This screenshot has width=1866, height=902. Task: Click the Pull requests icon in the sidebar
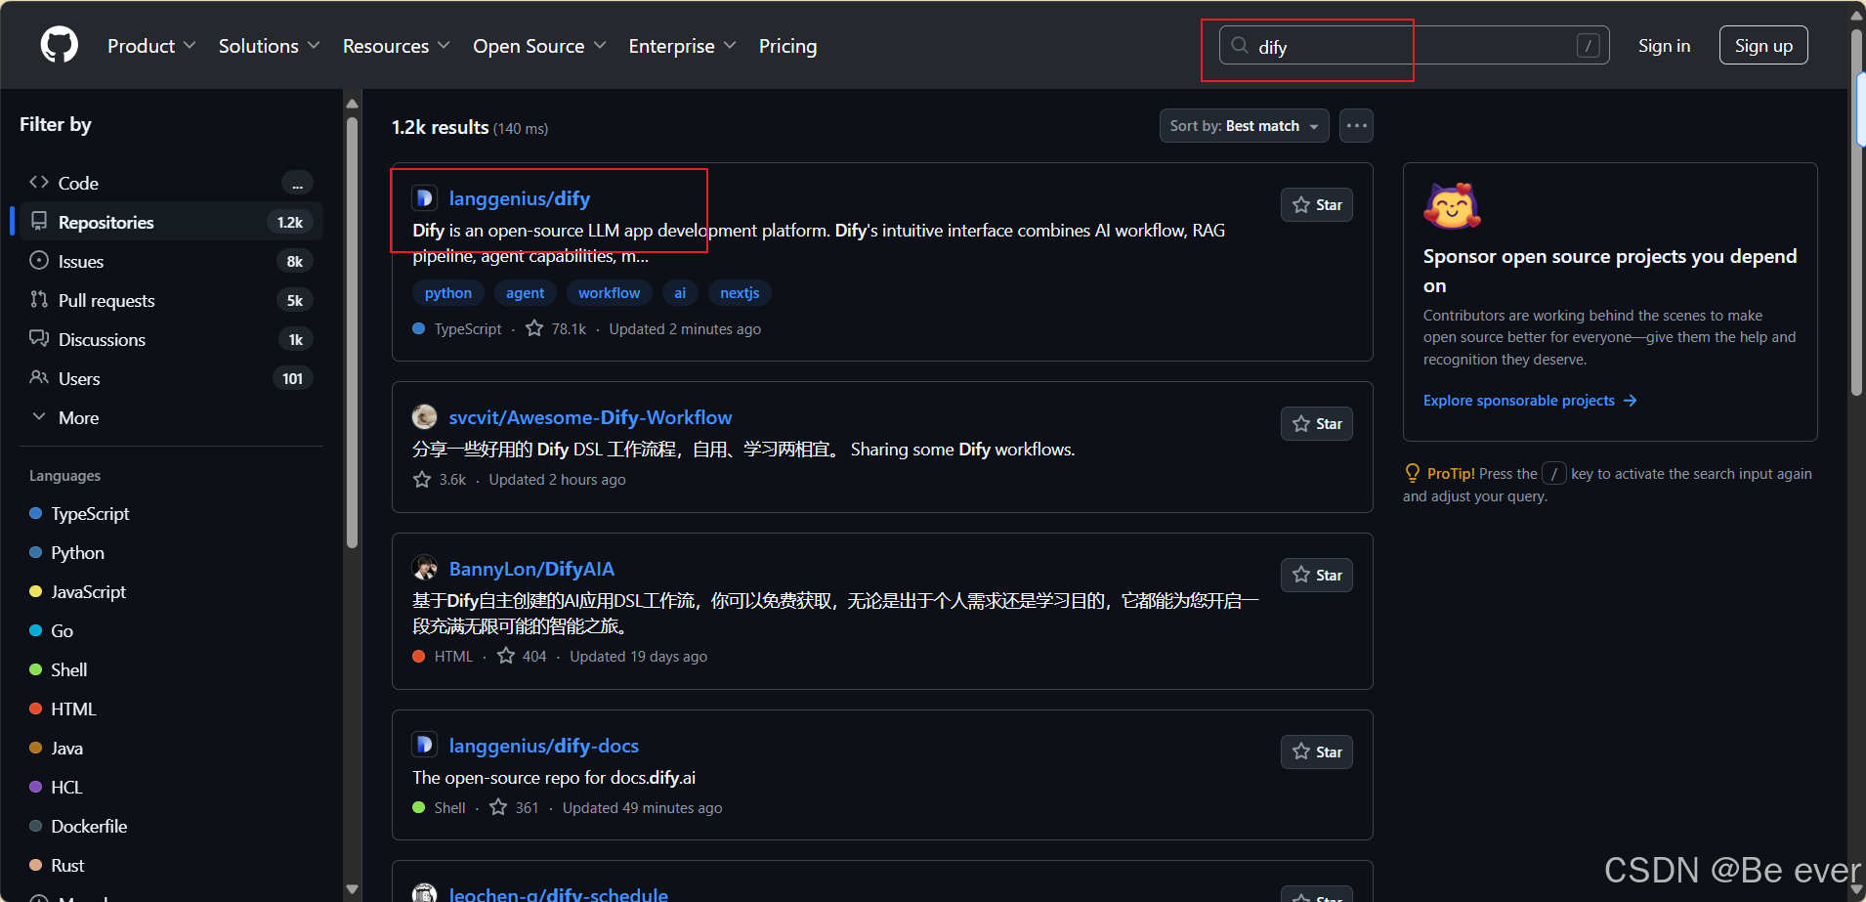[39, 300]
